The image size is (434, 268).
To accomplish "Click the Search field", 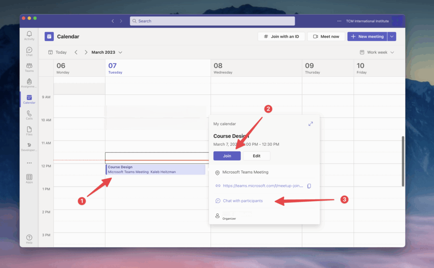I will pyautogui.click(x=212, y=21).
